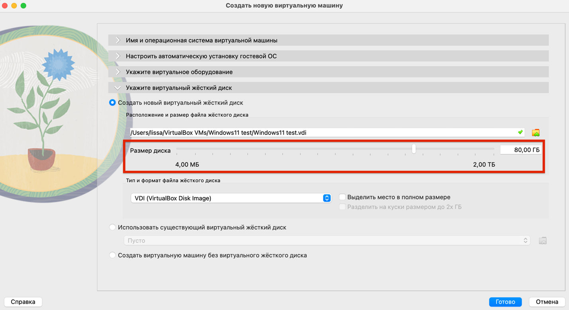Select use existing virtual hard disk option
This screenshot has height=310, width=569.
point(112,228)
